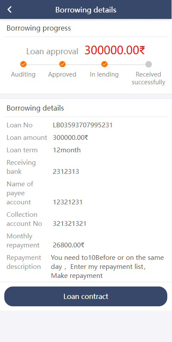172x342 pixels.
Task: Select the In lending step label
Action: point(104,74)
